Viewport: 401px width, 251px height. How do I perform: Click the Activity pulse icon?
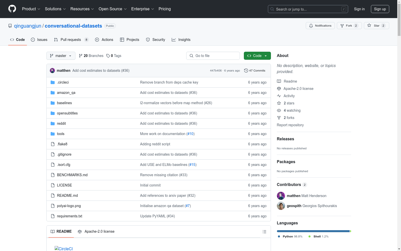coord(279,96)
